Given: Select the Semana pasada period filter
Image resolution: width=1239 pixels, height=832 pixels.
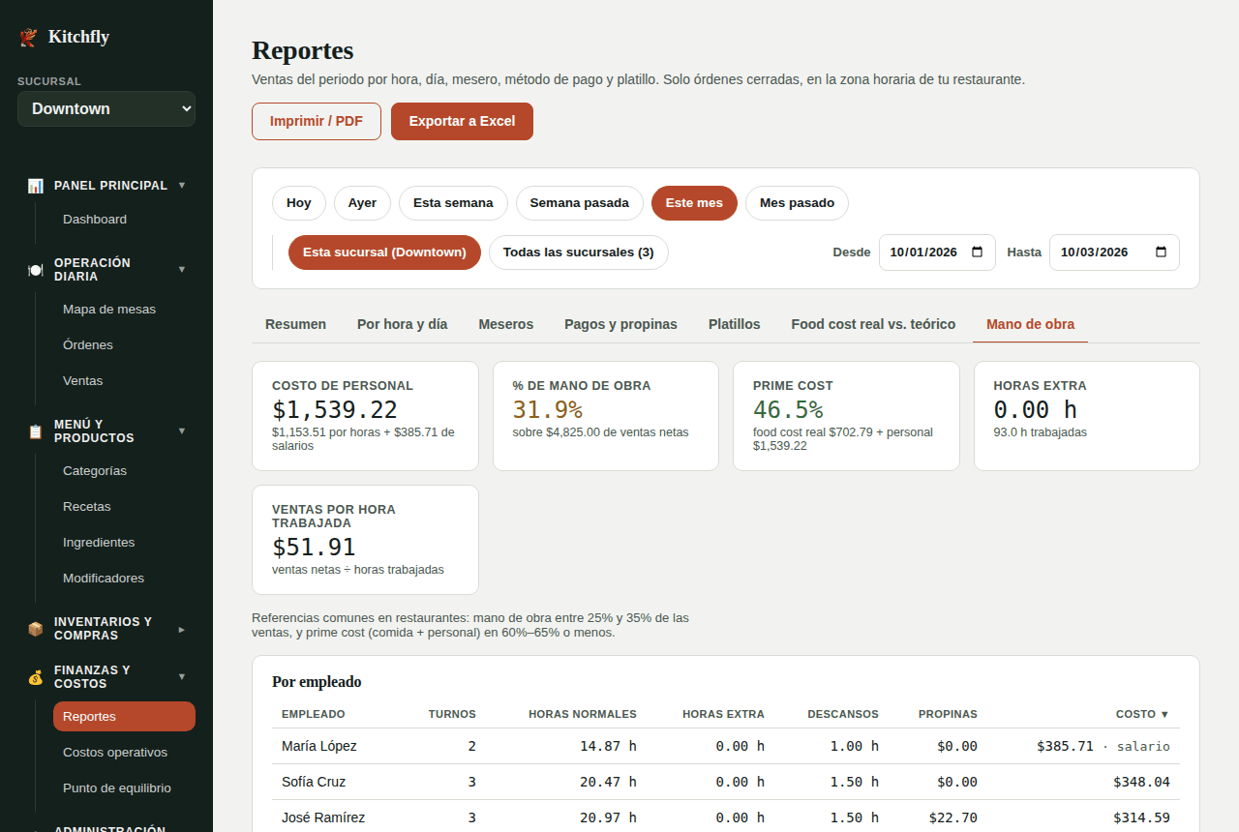Looking at the screenshot, I should (580, 203).
